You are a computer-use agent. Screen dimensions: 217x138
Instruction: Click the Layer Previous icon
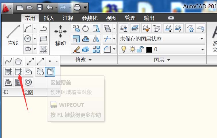coord(156,28)
